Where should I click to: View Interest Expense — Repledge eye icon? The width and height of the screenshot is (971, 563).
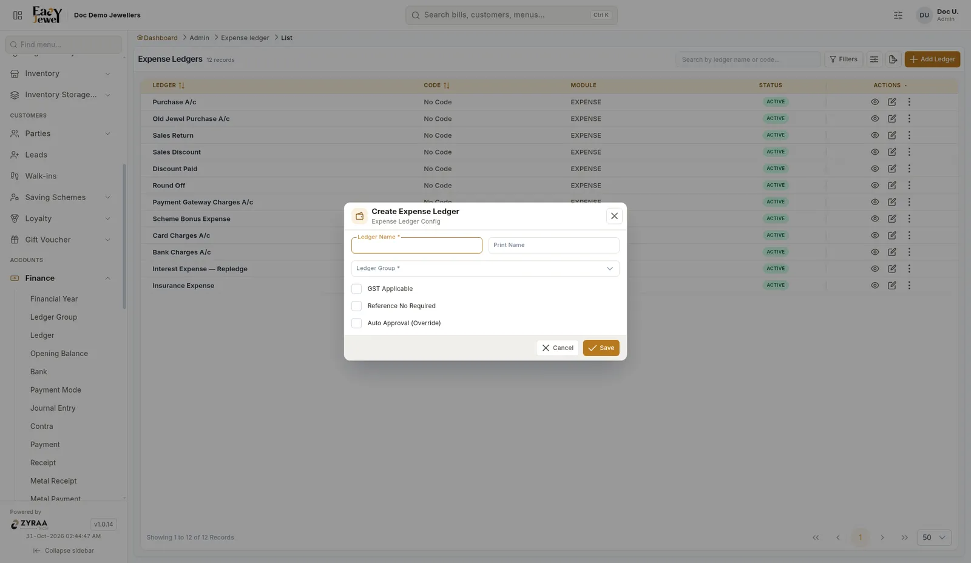click(x=875, y=269)
